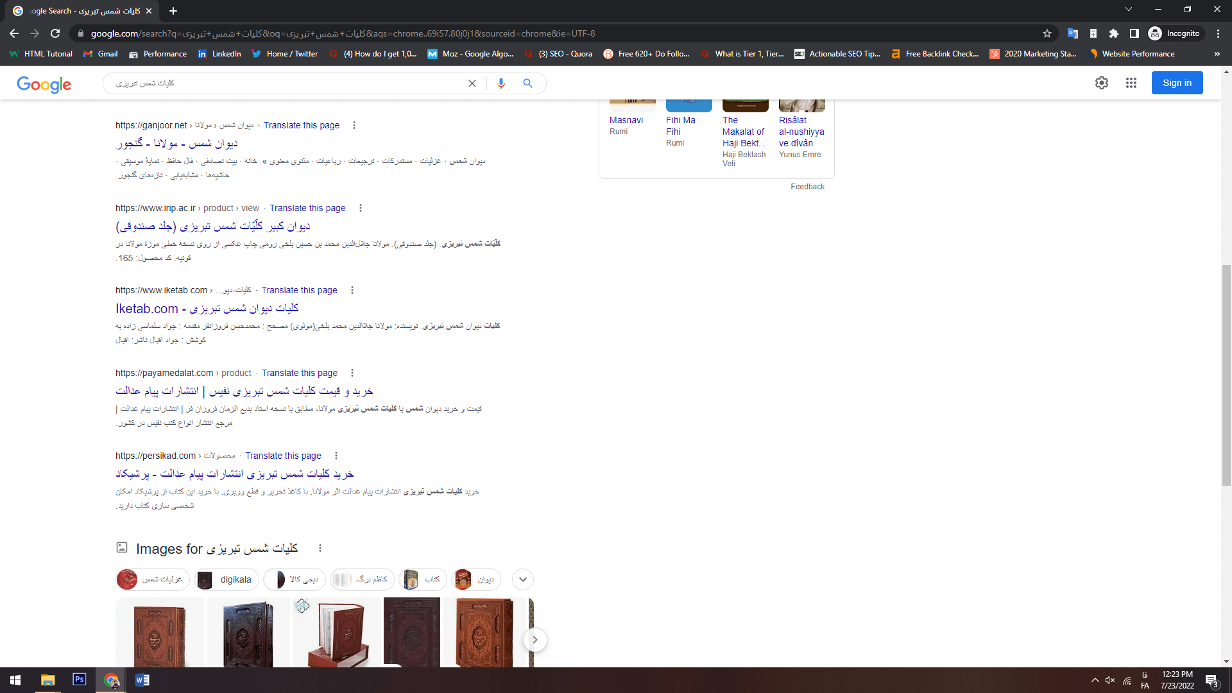Open options for the persikad.com result
The width and height of the screenshot is (1232, 693).
336,456
